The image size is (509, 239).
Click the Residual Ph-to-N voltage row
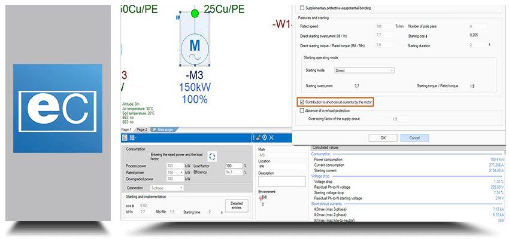point(408,187)
